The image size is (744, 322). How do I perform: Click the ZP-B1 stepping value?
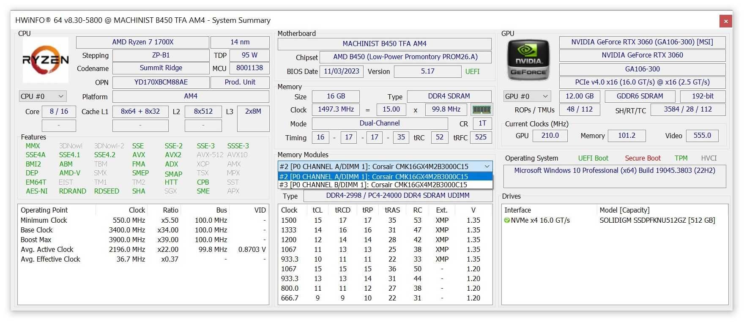[x=161, y=55]
